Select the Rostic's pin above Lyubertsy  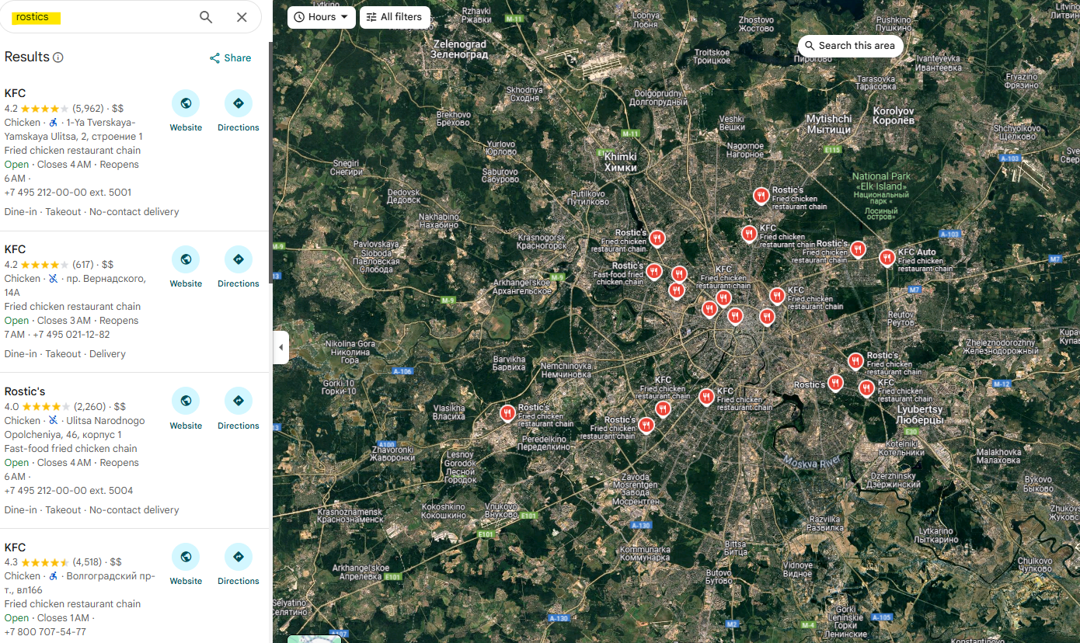(x=855, y=360)
